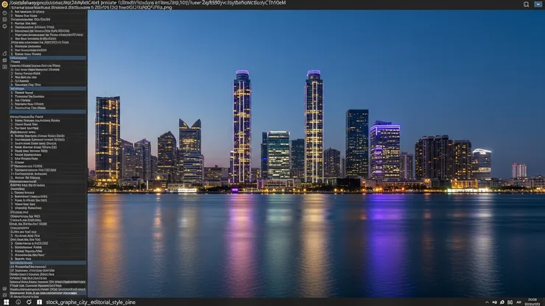Select the first blue highlighted row in the list
Viewport: 545px width, 306px height.
pyautogui.click(x=48, y=58)
